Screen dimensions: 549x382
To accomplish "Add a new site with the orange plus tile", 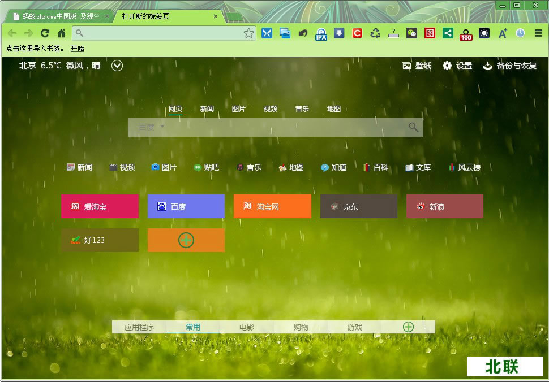I will (x=186, y=240).
